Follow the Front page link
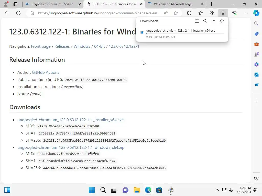Image resolution: width=262 pixels, height=196 pixels. 41,46
